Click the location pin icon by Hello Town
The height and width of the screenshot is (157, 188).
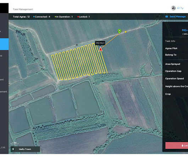click(13, 149)
